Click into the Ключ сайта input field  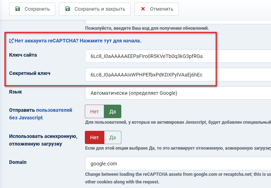pyautogui.click(x=177, y=56)
